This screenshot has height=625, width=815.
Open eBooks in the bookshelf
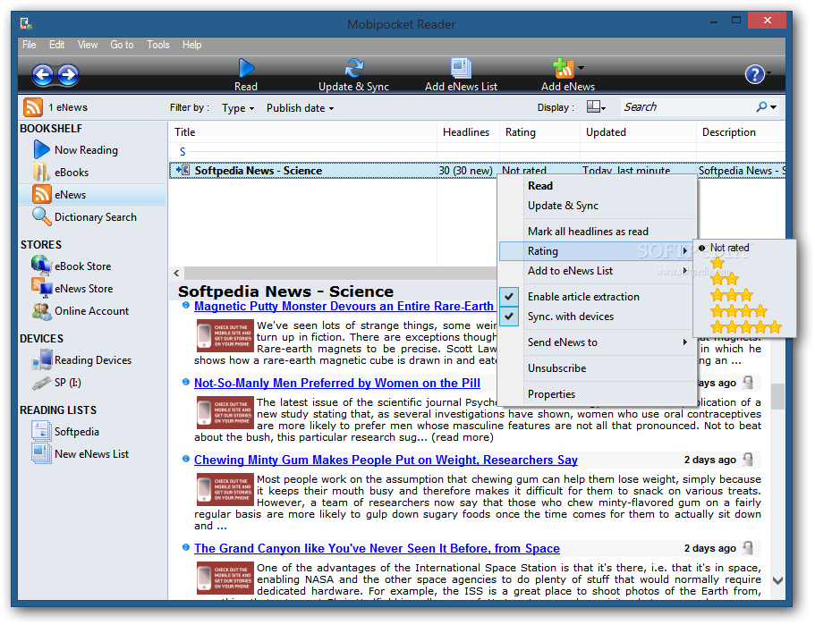[x=61, y=172]
